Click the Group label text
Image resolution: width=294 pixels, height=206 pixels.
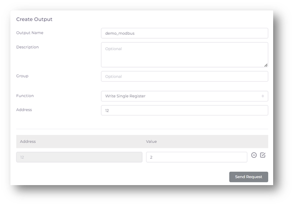(x=22, y=76)
